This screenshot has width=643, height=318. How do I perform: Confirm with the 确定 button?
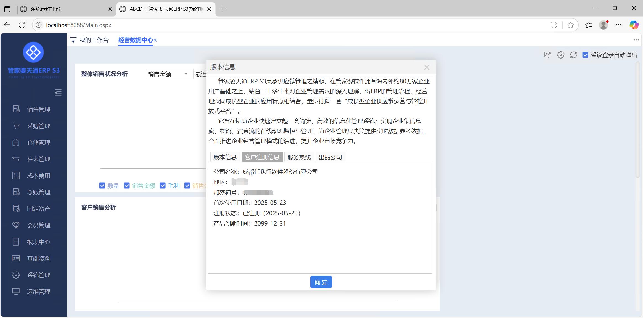(321, 282)
